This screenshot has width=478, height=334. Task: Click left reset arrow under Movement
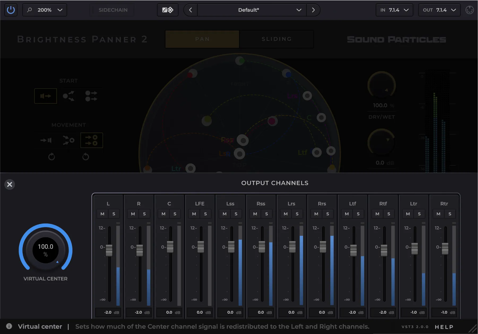[x=51, y=157]
